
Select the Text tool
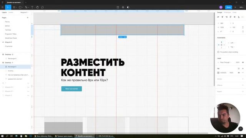click(32, 7)
